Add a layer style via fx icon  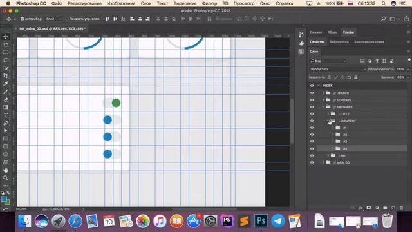tap(360, 208)
